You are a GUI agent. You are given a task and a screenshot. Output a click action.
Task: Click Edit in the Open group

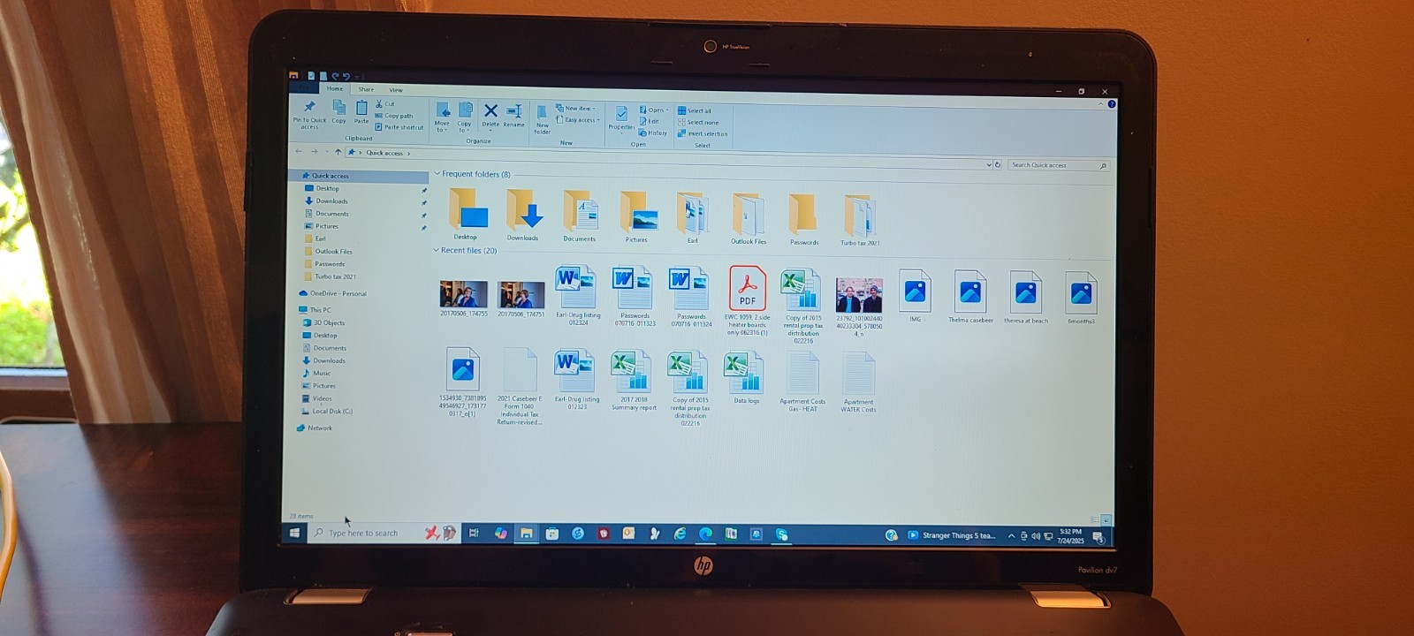[x=650, y=122]
